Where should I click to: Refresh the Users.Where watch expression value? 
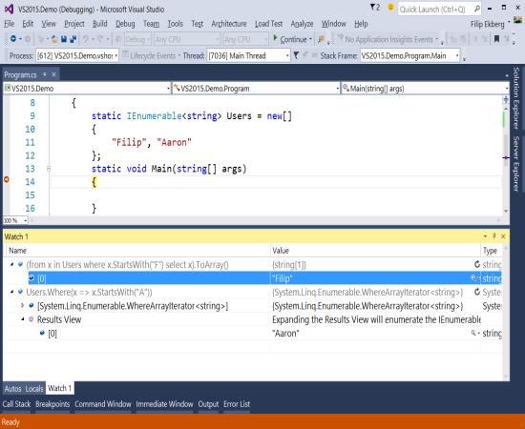point(477,292)
